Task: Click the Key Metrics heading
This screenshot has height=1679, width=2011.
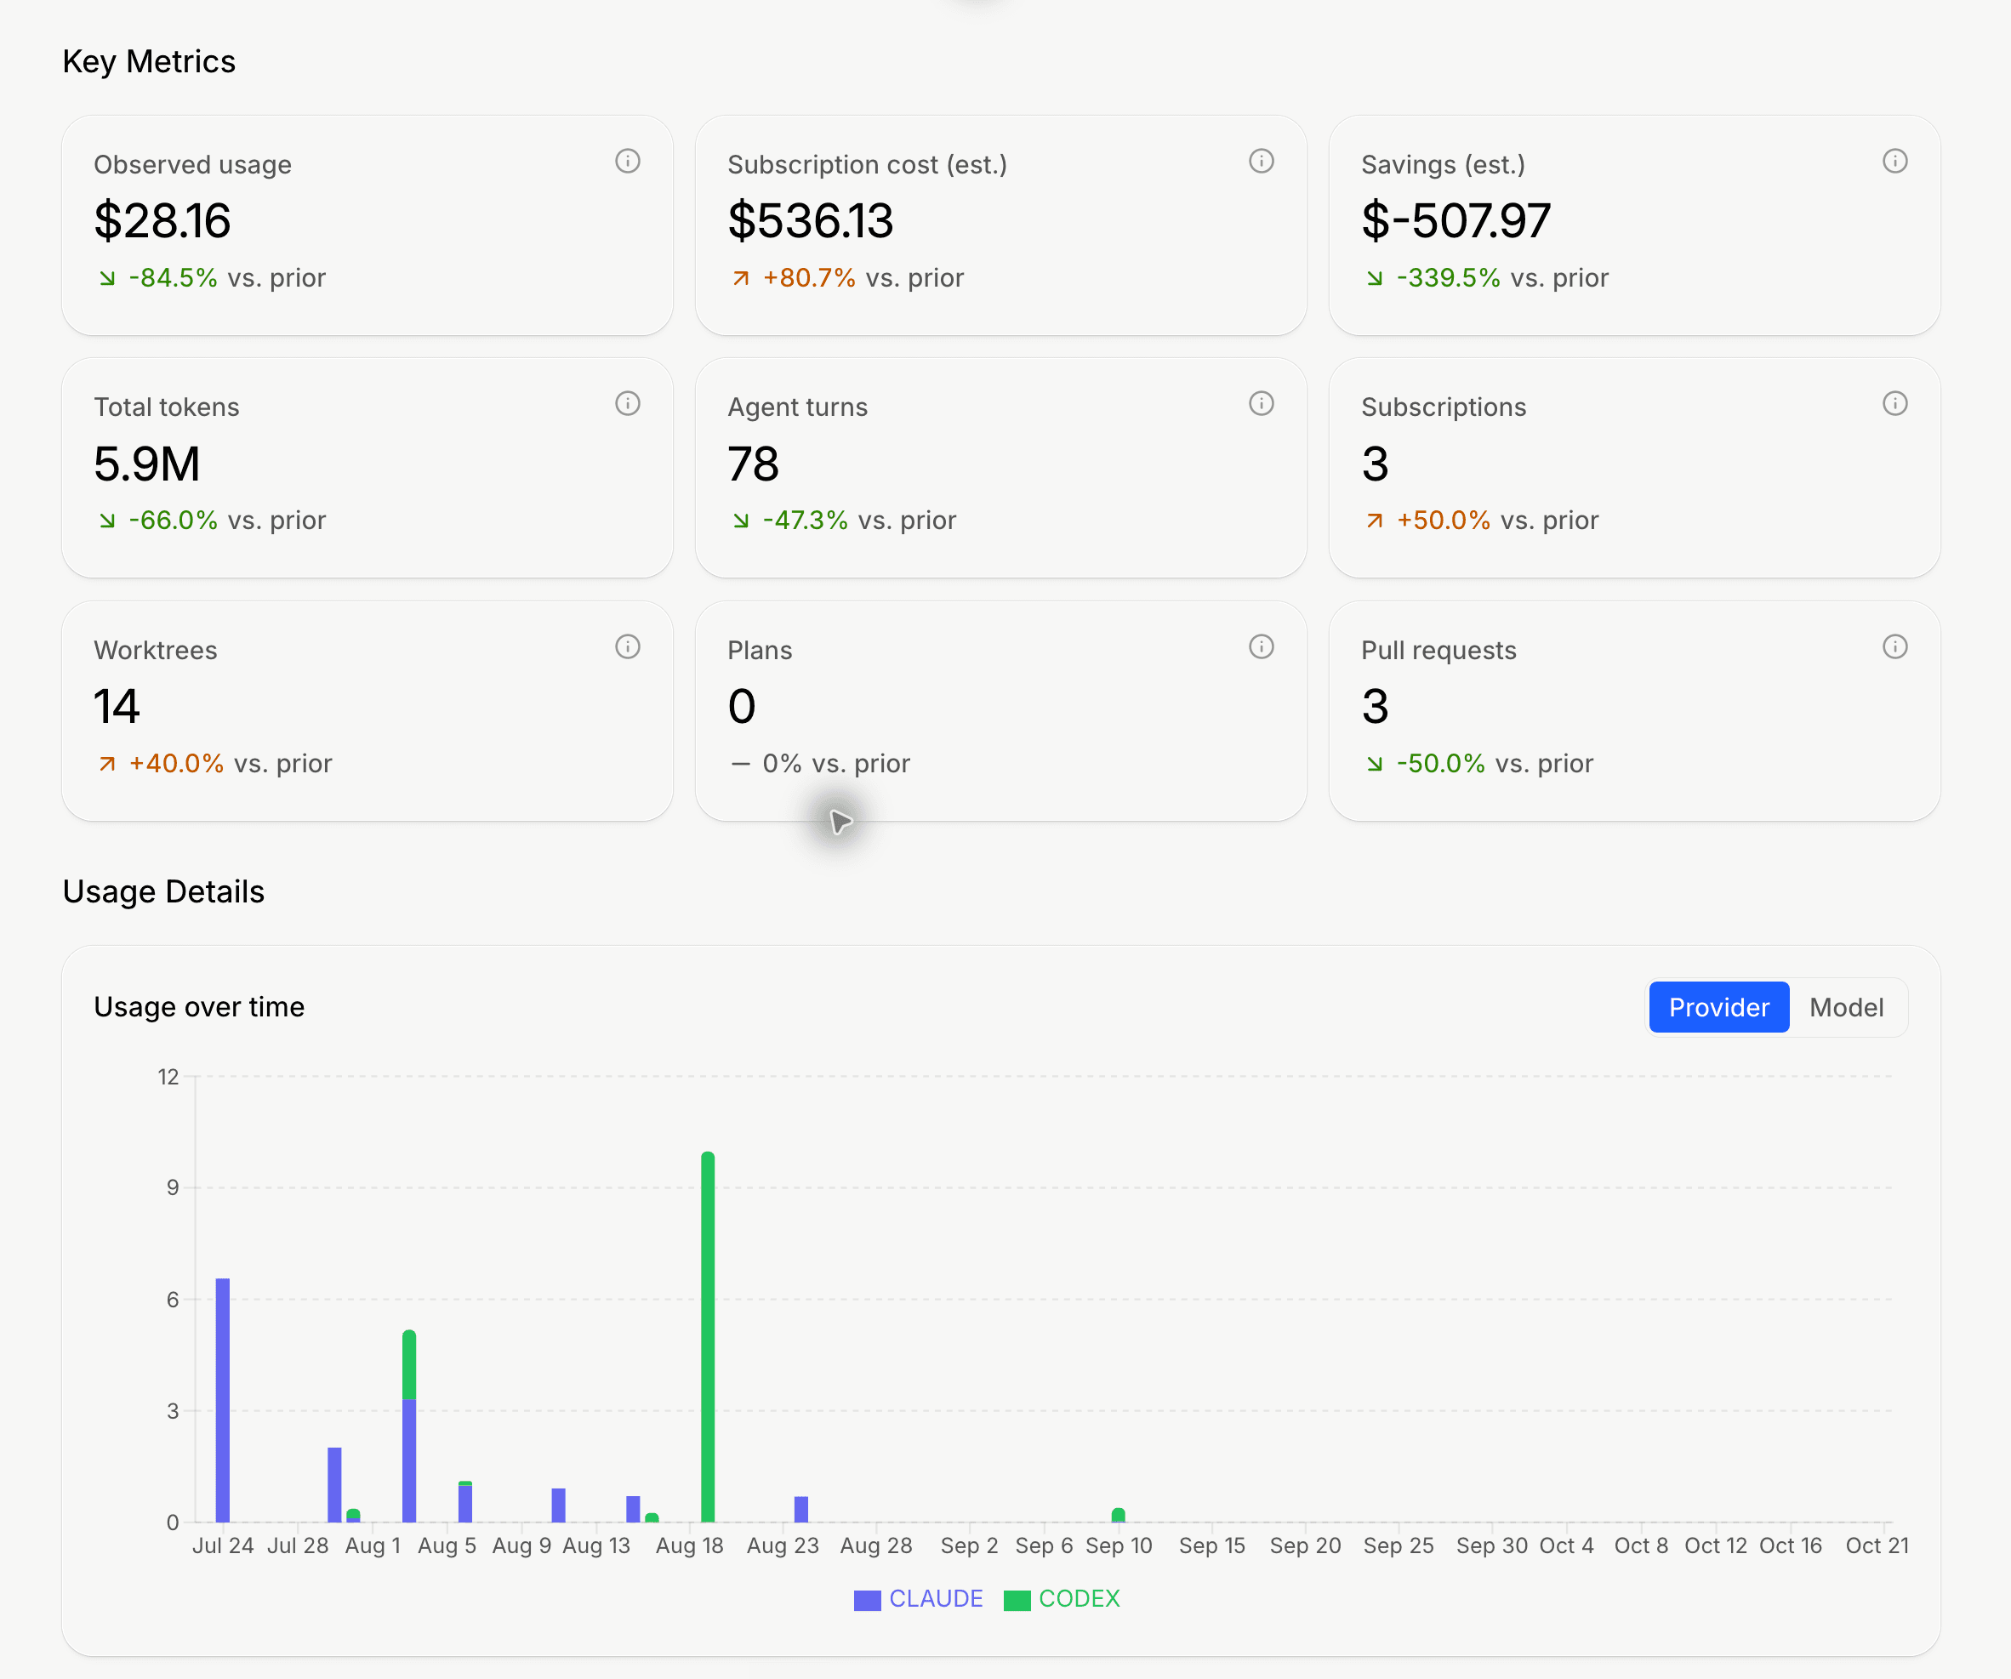Action: pos(148,61)
